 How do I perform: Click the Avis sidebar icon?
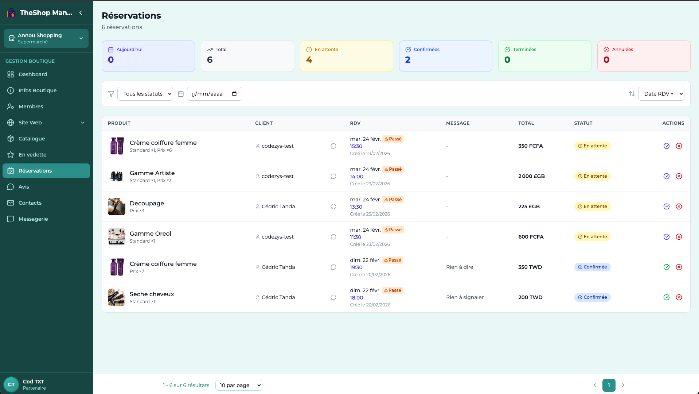pyautogui.click(x=11, y=187)
